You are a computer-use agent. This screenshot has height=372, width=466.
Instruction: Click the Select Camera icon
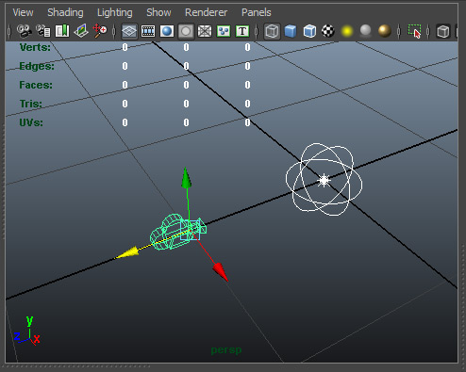tap(25, 31)
